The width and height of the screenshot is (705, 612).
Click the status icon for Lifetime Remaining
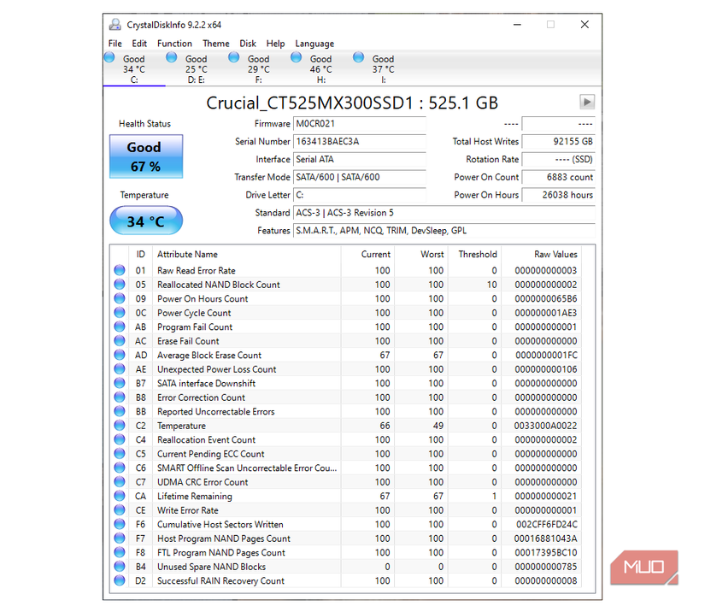(120, 496)
